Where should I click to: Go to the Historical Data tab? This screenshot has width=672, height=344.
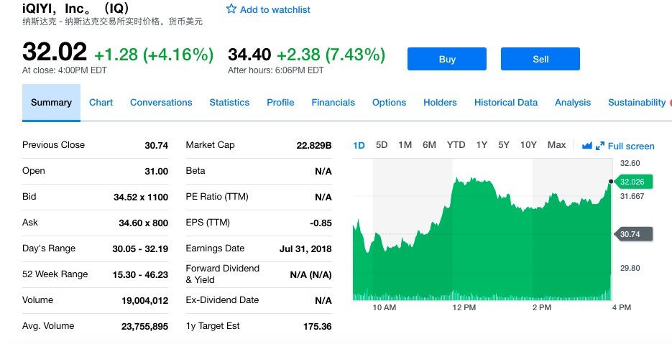tap(506, 103)
